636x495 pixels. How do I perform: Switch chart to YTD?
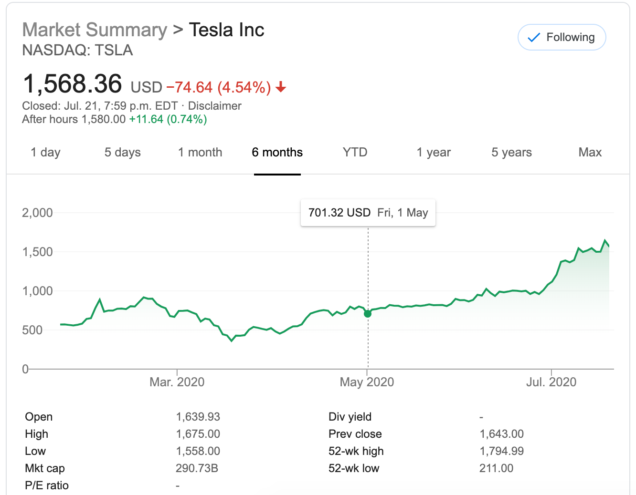(x=355, y=153)
